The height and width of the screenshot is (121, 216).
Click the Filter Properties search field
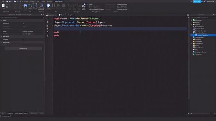(x=22, y=17)
